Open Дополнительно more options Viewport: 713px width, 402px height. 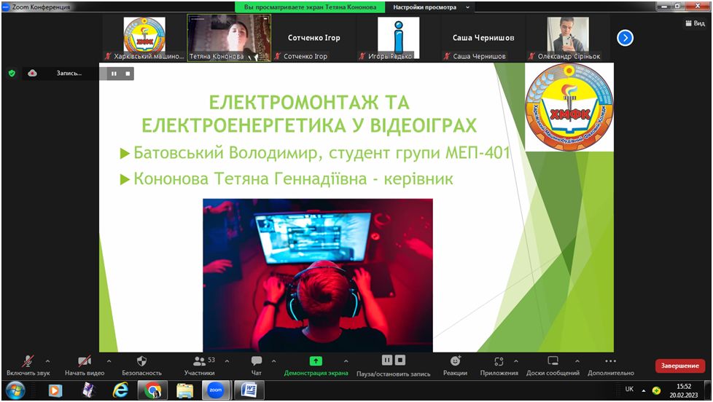pyautogui.click(x=611, y=366)
